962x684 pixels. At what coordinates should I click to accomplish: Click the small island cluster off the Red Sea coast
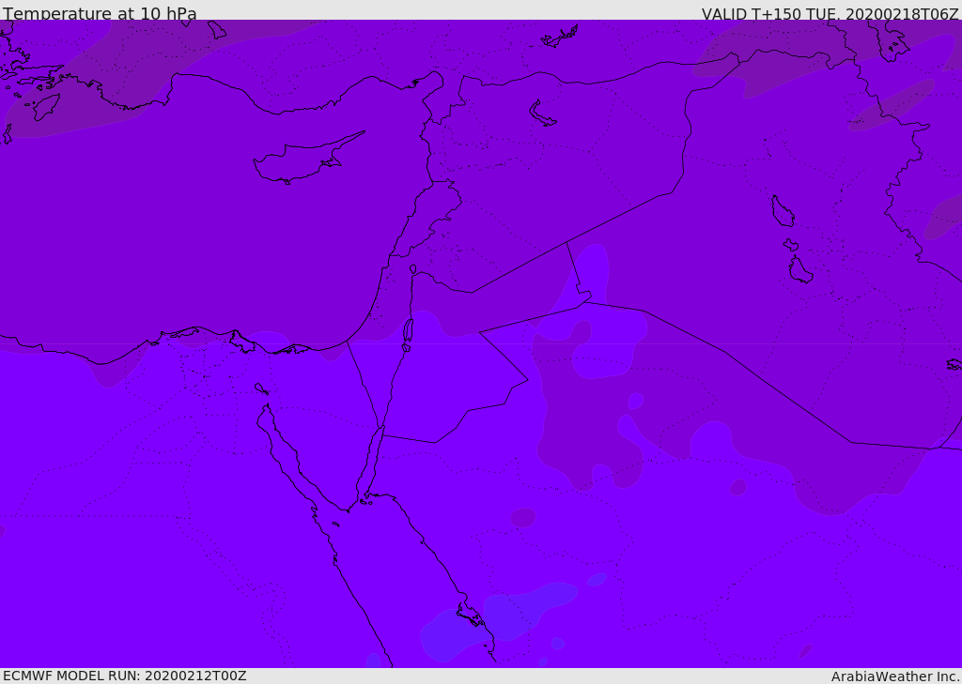tap(472, 617)
